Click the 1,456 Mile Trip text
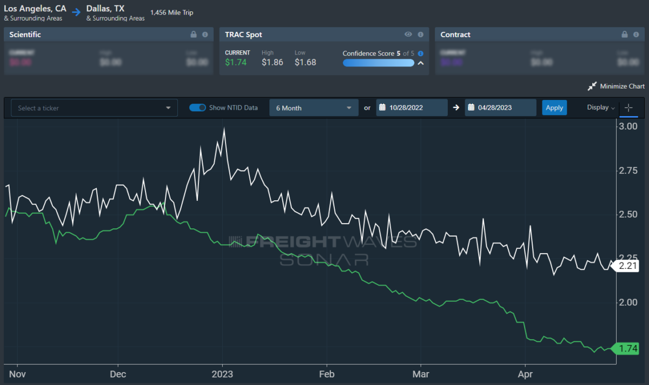Viewport: 649px width, 385px height. coord(171,12)
